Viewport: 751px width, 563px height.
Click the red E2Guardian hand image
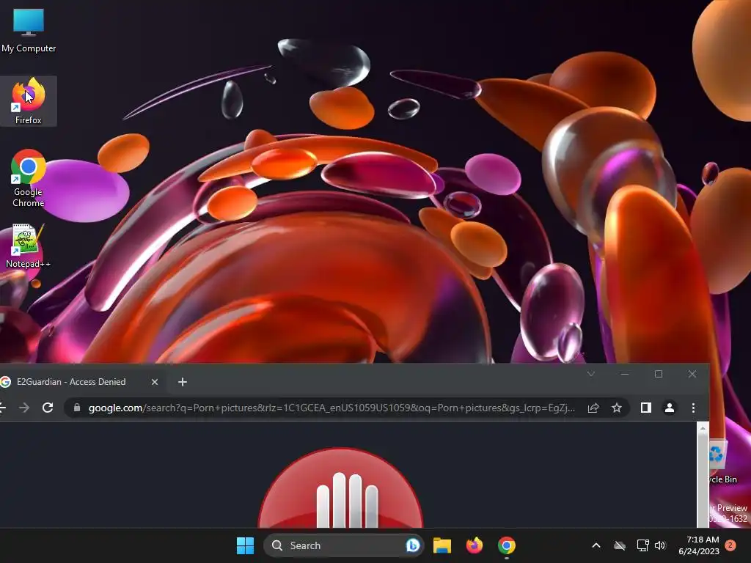coord(340,487)
